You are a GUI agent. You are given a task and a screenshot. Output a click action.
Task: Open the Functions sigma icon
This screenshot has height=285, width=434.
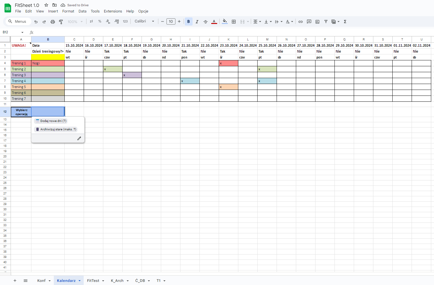pos(345,21)
